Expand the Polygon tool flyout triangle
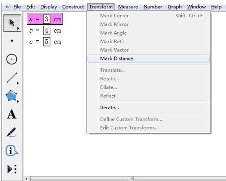Screen dimensions: 226x181 [x=18, y=101]
